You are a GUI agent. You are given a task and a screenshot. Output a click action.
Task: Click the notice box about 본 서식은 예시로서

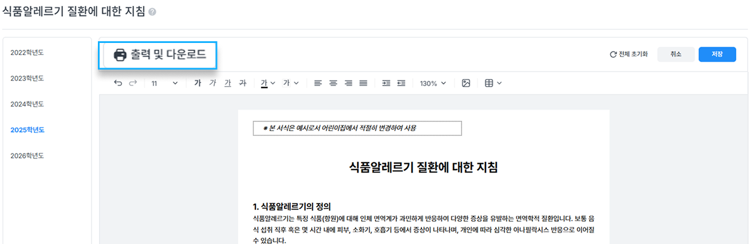357,128
